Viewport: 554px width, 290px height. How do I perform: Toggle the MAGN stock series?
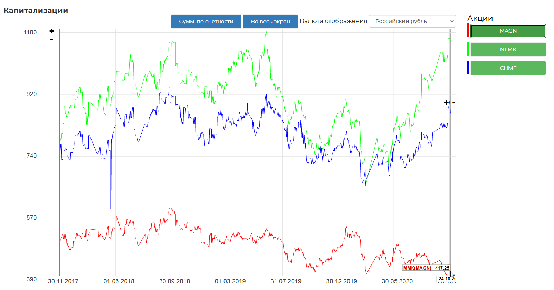coord(508,31)
